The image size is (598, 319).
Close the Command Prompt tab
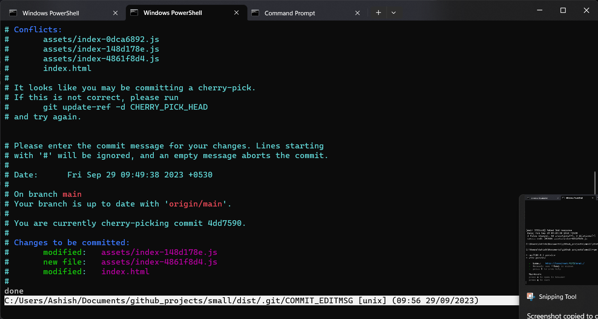[x=357, y=13]
